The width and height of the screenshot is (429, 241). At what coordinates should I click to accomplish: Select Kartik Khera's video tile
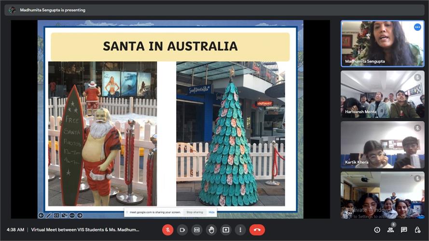(x=383, y=145)
